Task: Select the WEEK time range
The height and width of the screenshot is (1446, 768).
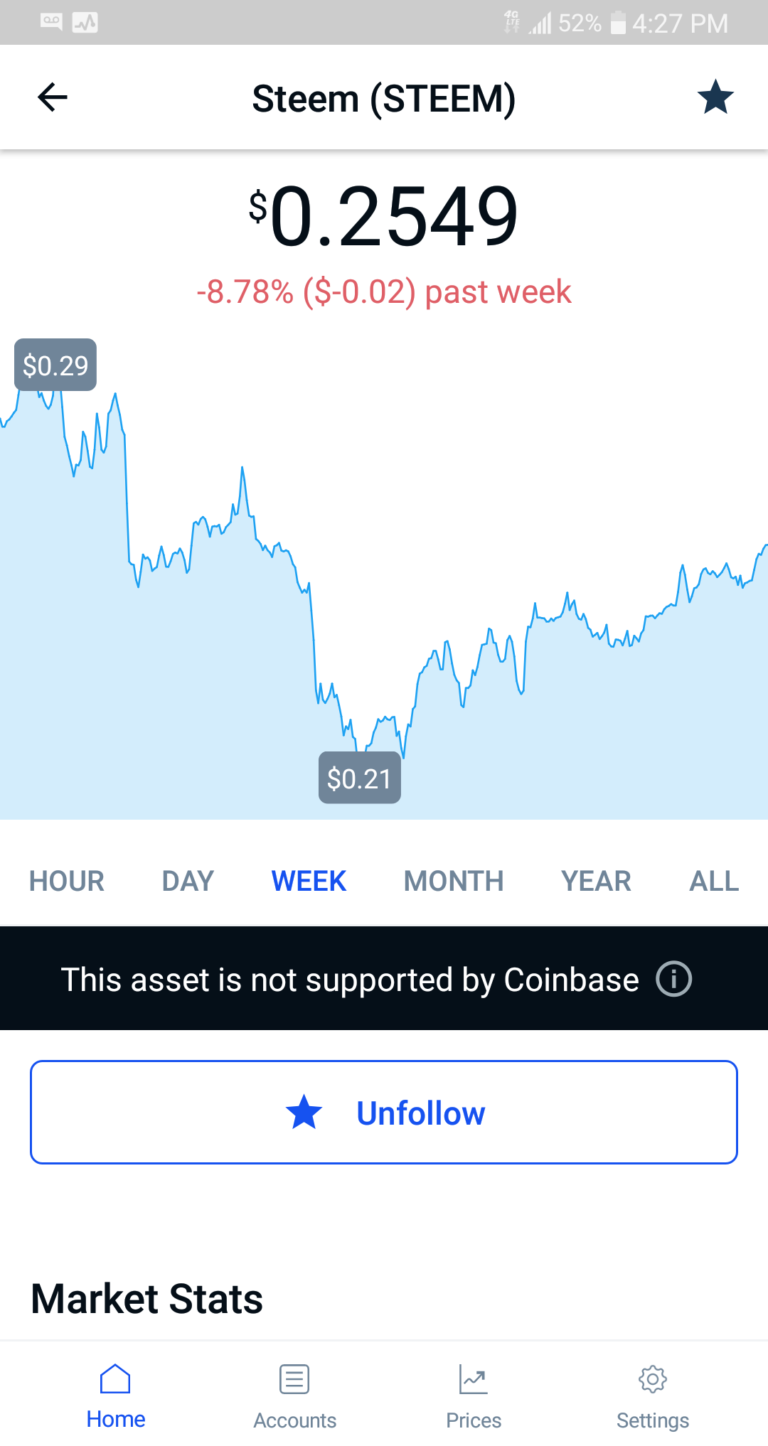Action: pos(309,882)
